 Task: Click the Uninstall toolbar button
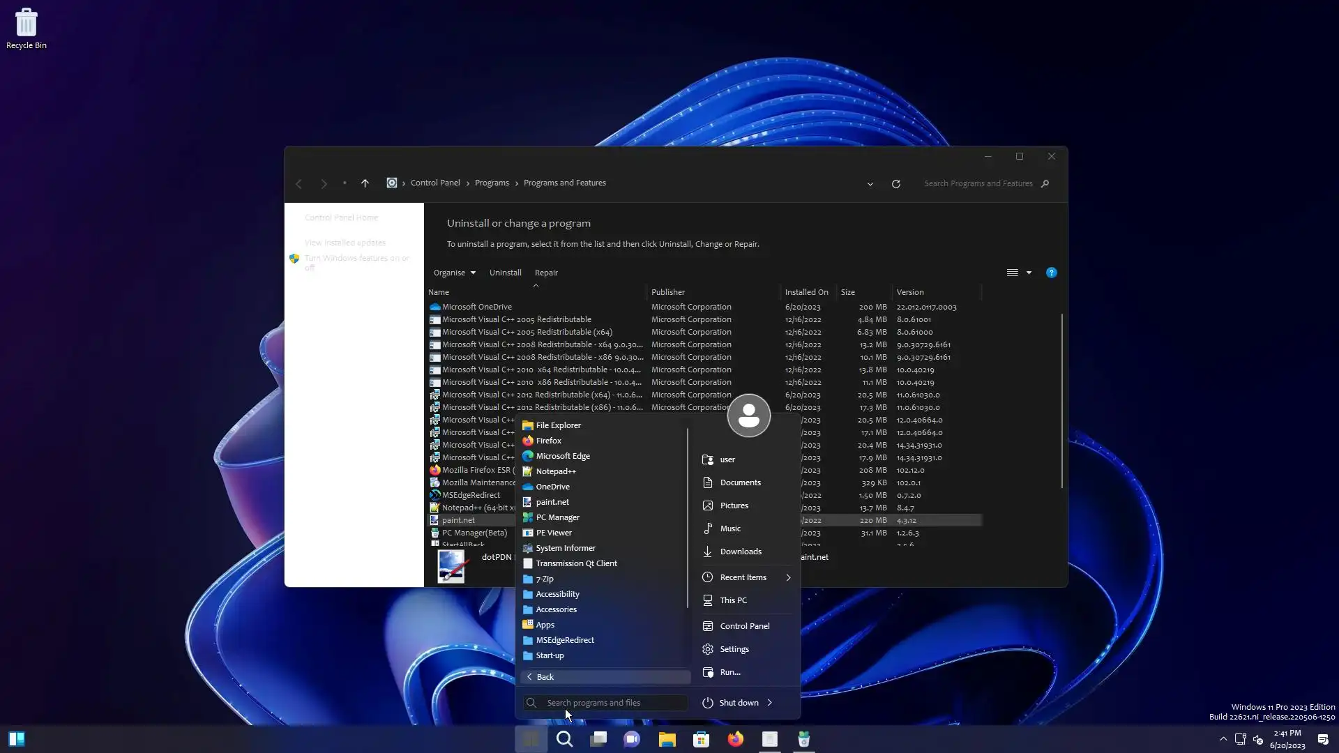click(x=505, y=273)
